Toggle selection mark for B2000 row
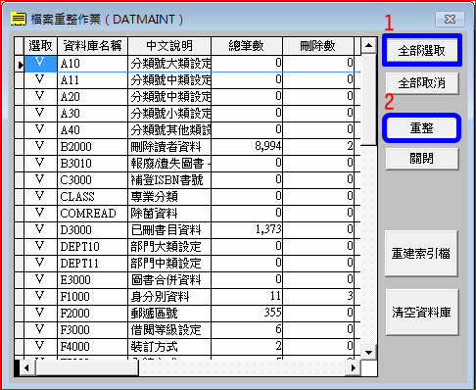The height and width of the screenshot is (390, 476). [x=40, y=147]
